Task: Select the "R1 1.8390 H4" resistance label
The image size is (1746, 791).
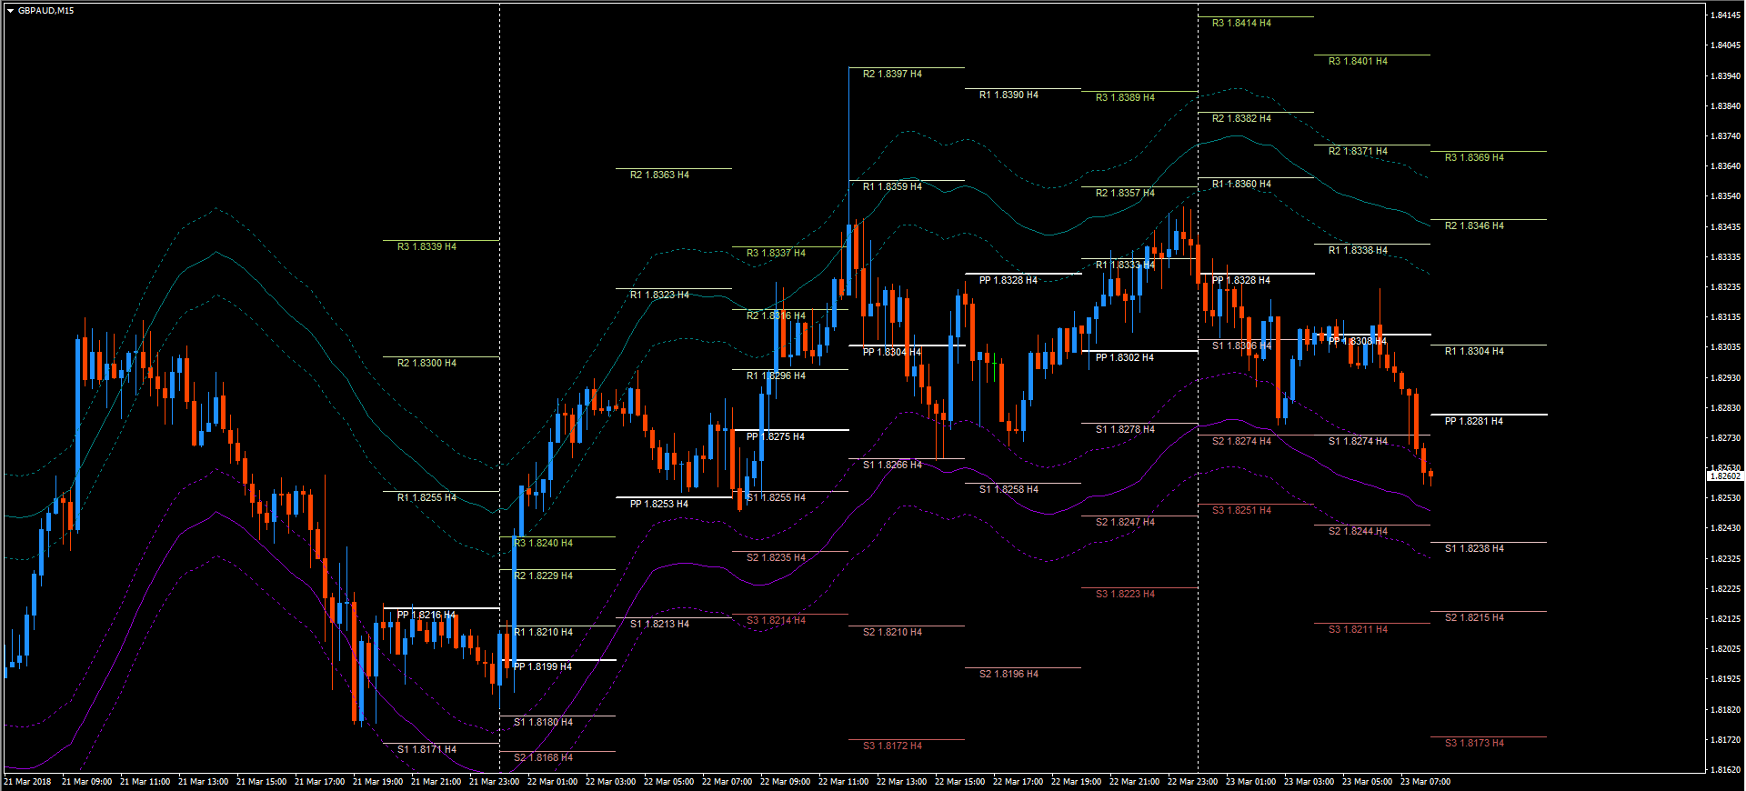Action: click(1008, 95)
